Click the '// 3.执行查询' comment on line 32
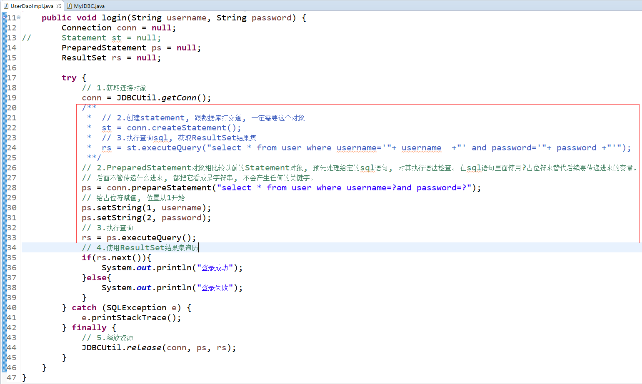 point(107,228)
